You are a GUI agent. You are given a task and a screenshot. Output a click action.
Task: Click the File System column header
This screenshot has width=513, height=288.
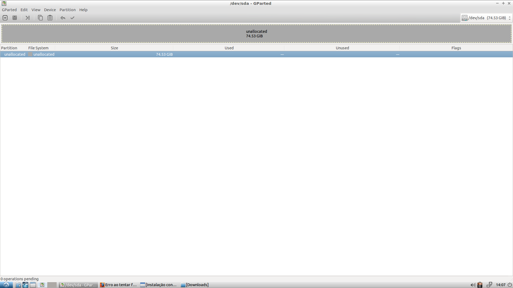[41, 48]
